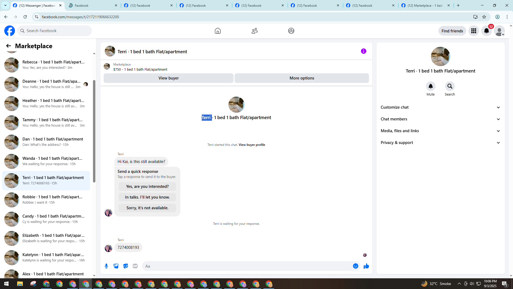The image size is (513, 289).
Task: Open Robbie's "I want it" conversation
Action: point(46,200)
